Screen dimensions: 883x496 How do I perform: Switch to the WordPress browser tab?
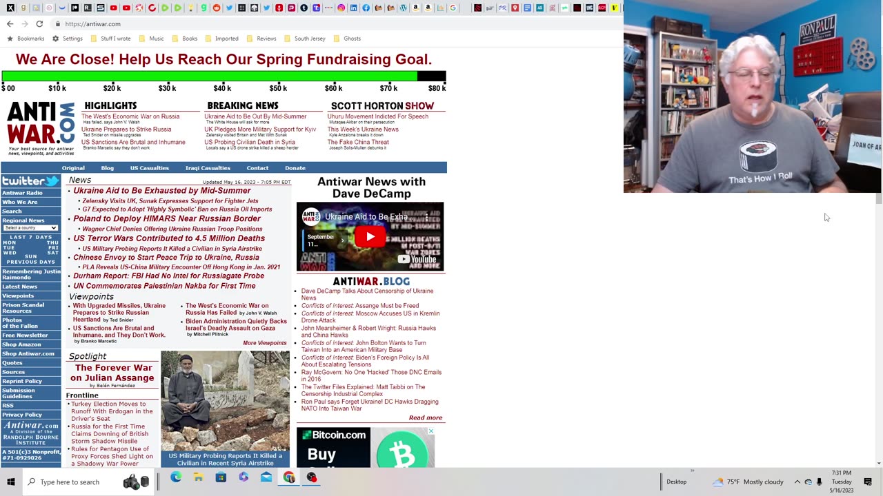[403, 8]
